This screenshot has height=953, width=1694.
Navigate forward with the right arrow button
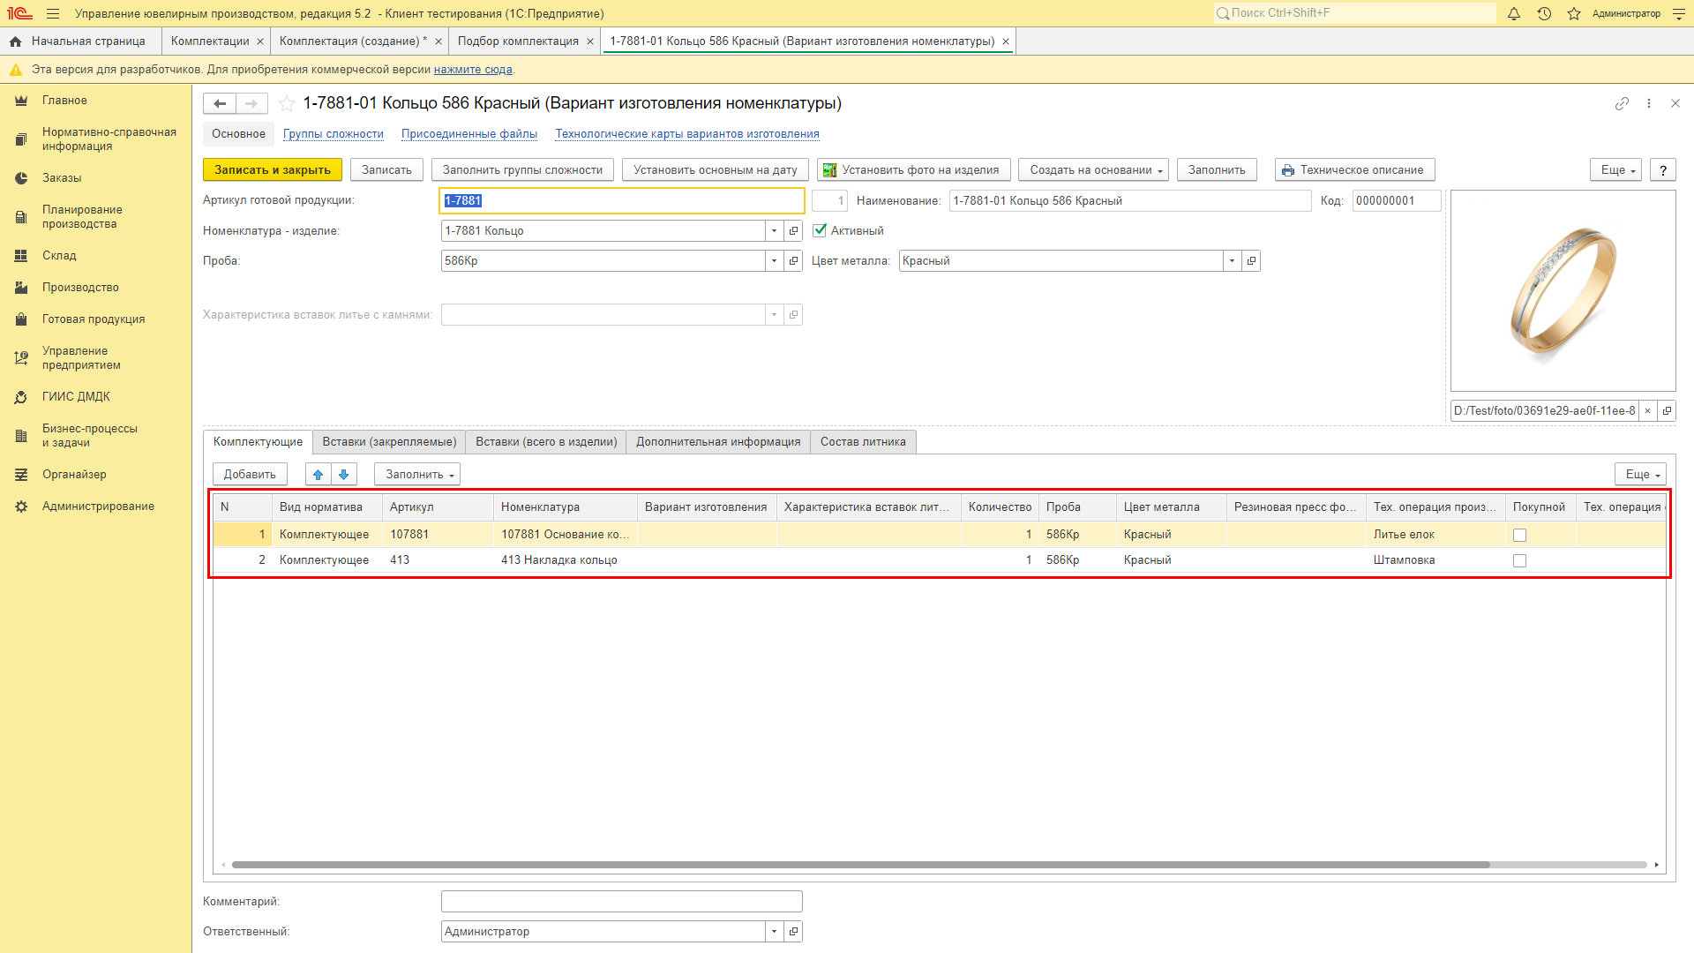[x=251, y=104]
